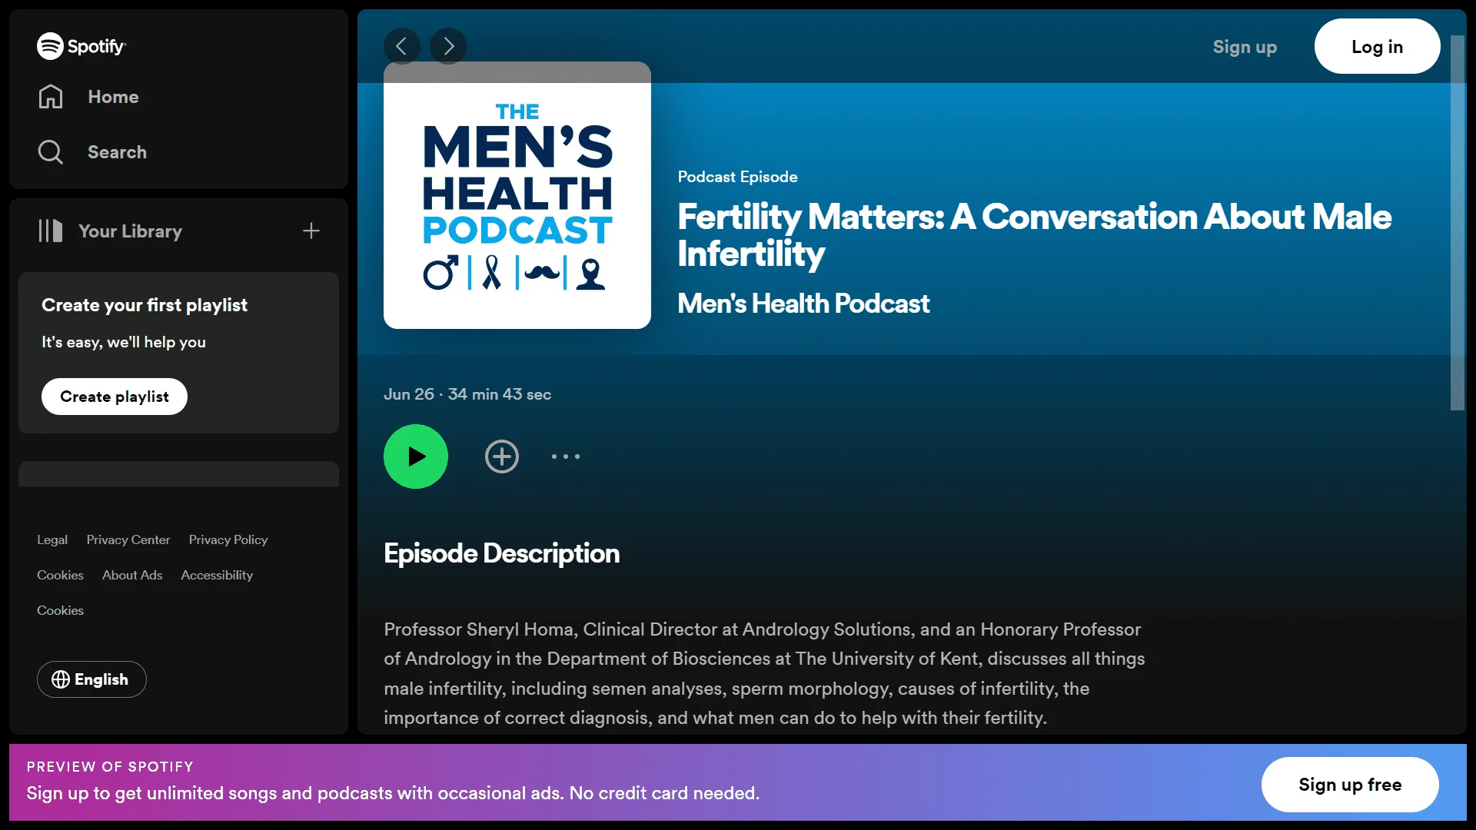Screen dimensions: 1476x830
Task: Click the Sign up free button
Action: (1350, 785)
